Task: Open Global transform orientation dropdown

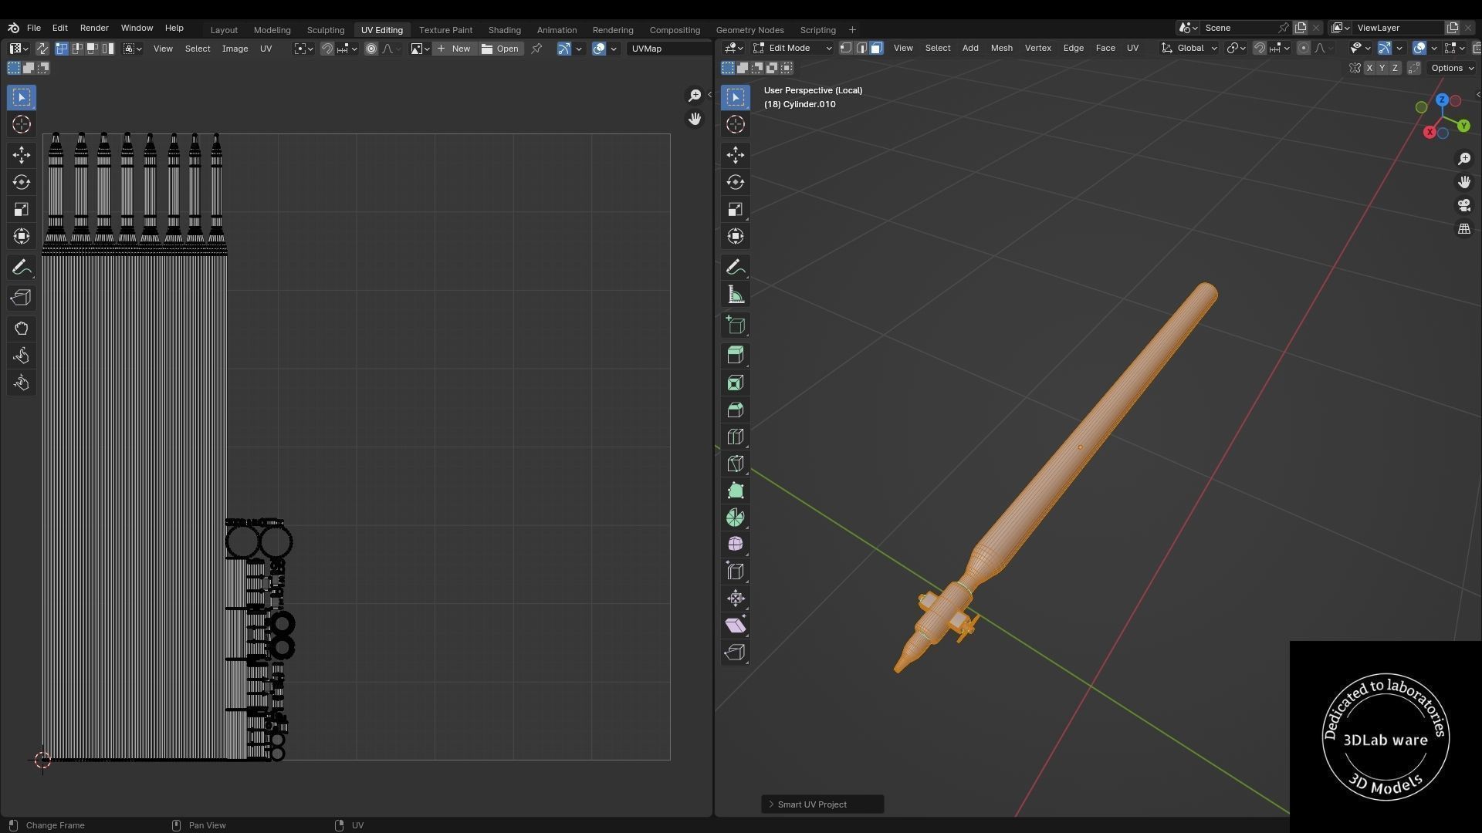Action: coord(1189,48)
